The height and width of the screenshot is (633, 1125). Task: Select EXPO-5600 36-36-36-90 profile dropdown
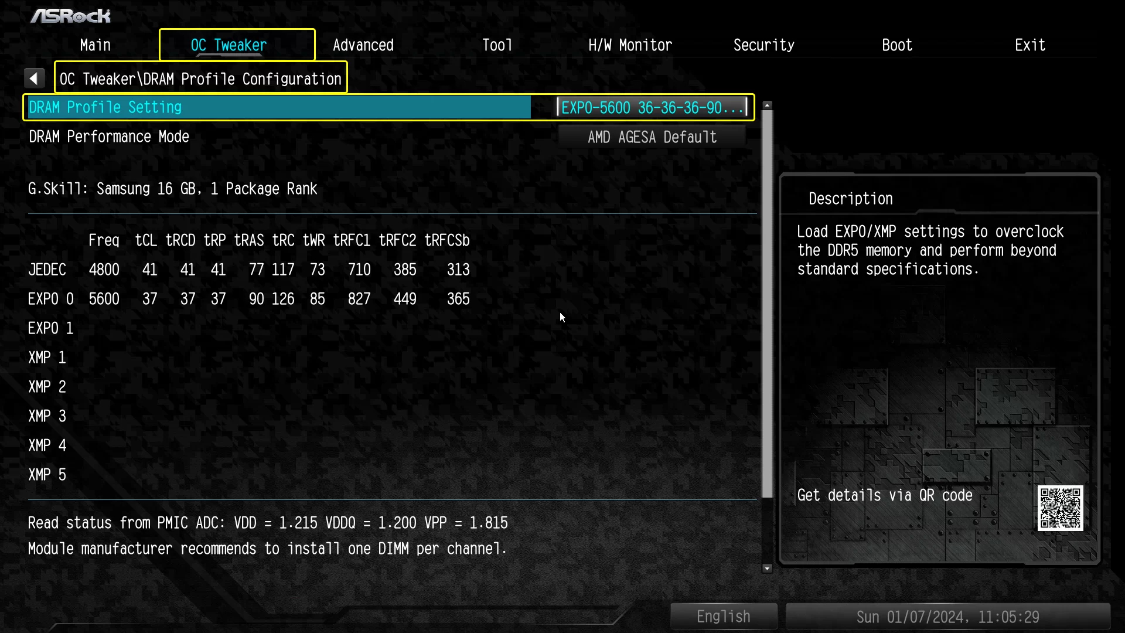tap(652, 107)
